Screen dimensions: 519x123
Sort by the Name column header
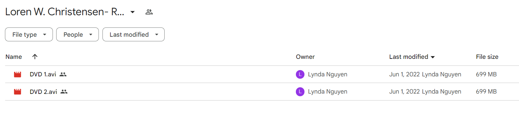14,57
